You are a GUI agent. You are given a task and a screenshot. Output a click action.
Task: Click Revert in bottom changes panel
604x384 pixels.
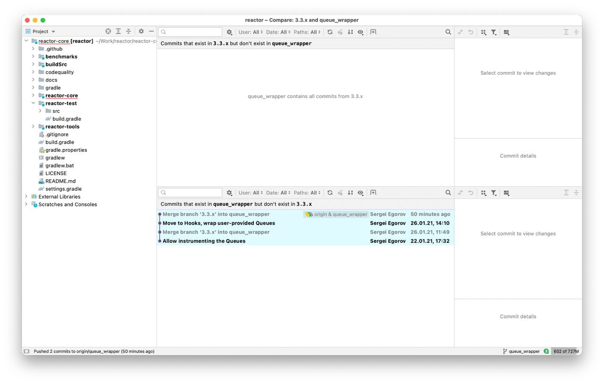click(470, 192)
